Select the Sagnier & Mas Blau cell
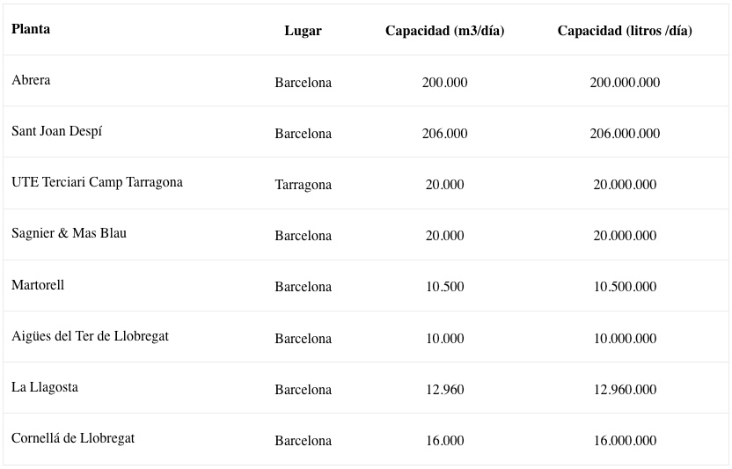Image resolution: width=732 pixels, height=469 pixels. (x=70, y=233)
